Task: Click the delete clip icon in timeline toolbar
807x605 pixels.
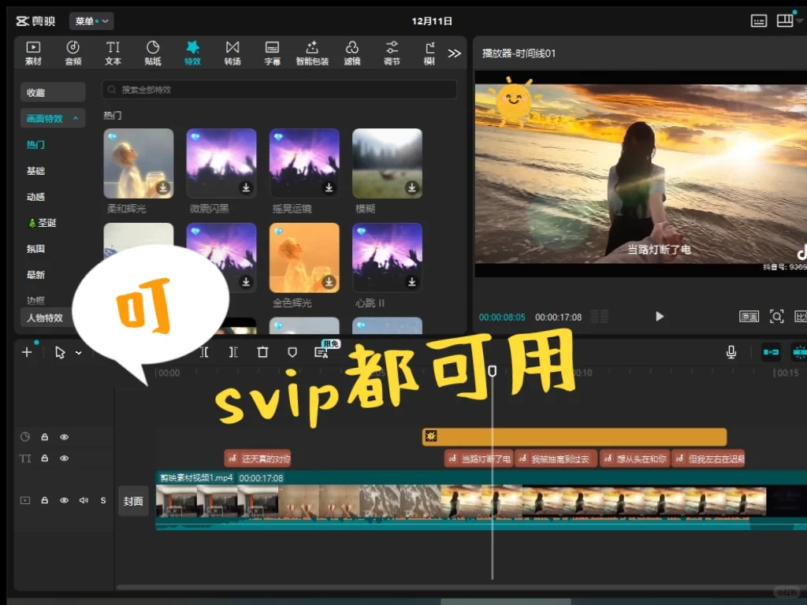Action: (x=262, y=352)
